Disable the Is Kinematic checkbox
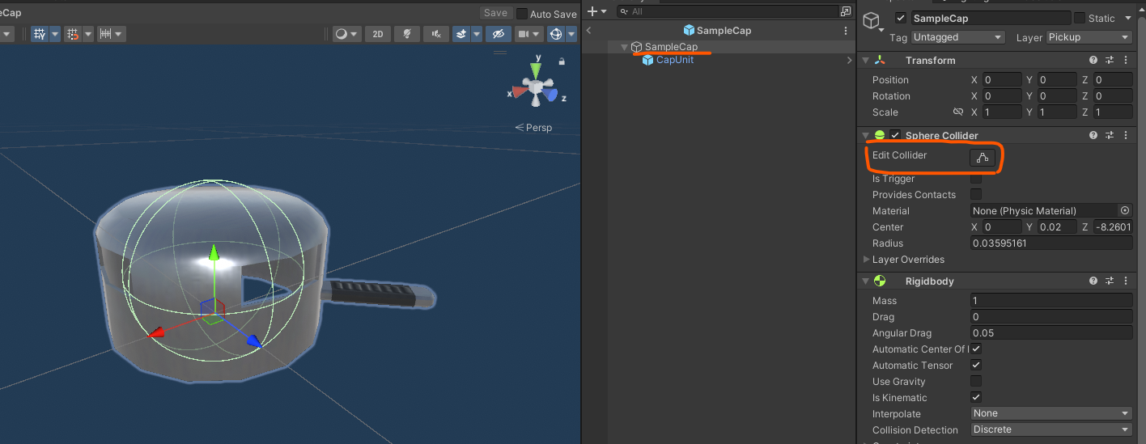Screen dimensions: 1146x444 [x=976, y=397]
